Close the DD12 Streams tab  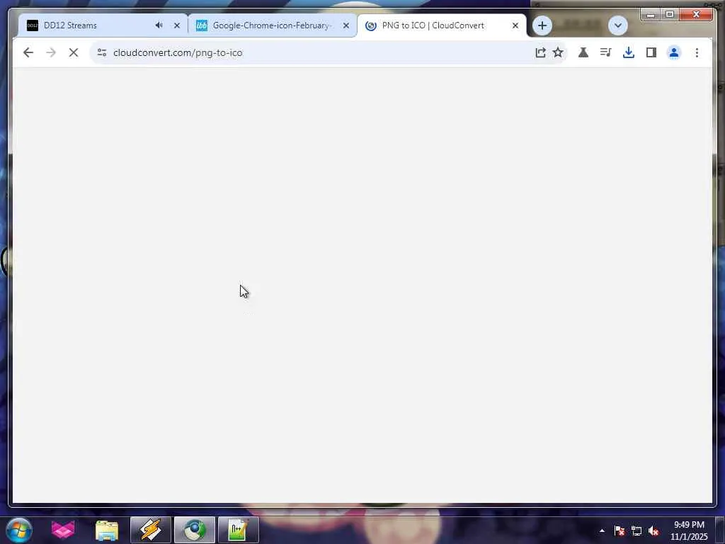coord(176,25)
